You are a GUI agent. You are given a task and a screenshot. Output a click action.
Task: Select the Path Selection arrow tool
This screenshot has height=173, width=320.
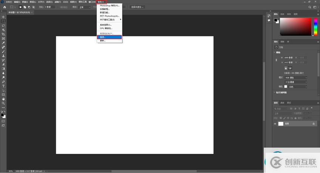pos(3,90)
